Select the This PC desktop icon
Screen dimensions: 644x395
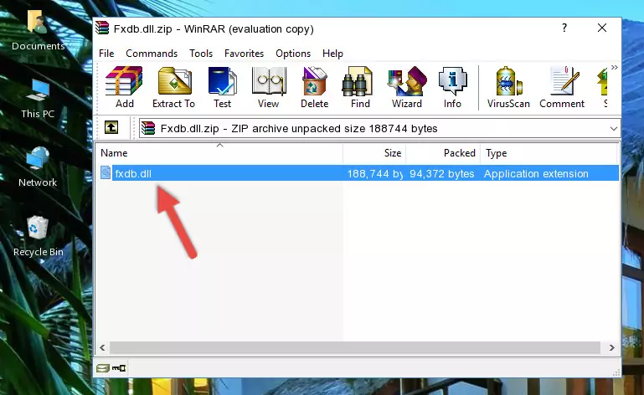pyautogui.click(x=38, y=99)
